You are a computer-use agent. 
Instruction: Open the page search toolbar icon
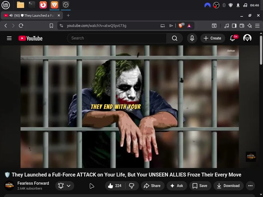click(x=214, y=26)
